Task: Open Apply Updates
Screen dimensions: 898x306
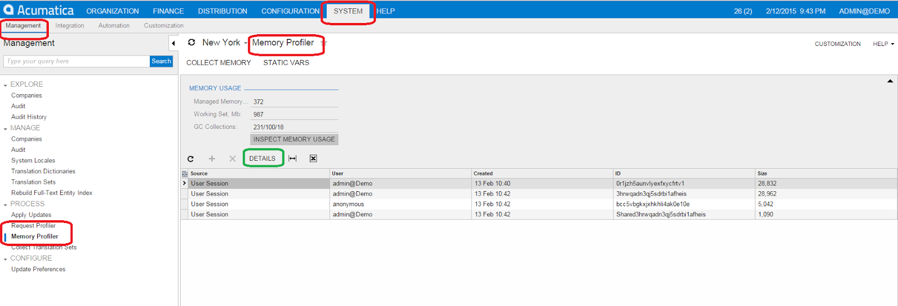Action: (31, 215)
